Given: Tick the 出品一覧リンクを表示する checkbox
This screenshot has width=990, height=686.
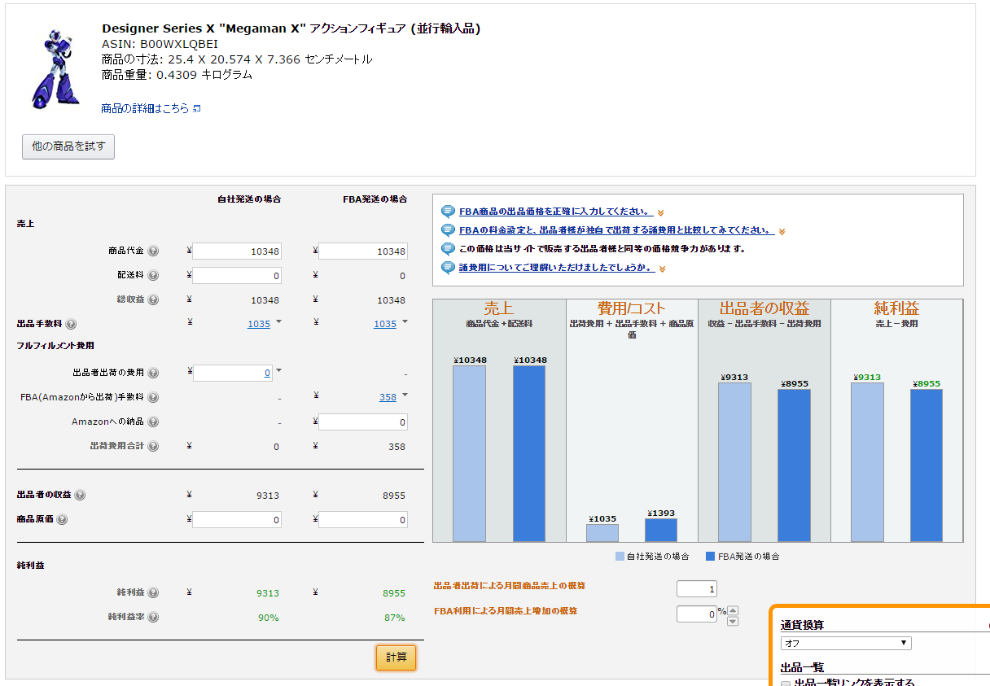Looking at the screenshot, I should coord(786,684).
